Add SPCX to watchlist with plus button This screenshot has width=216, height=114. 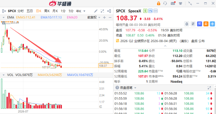click(x=212, y=24)
